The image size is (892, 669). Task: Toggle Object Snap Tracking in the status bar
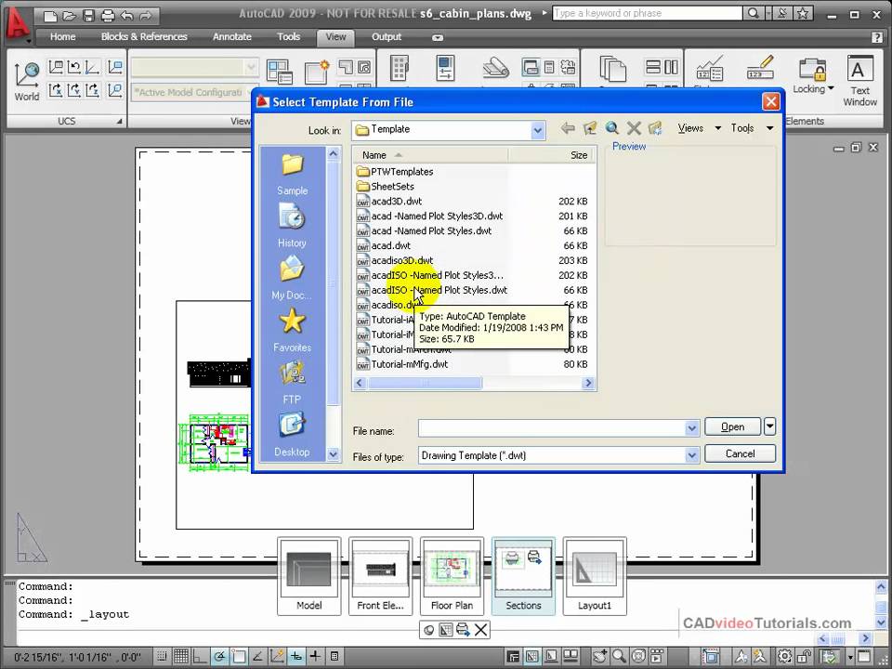pos(257,657)
